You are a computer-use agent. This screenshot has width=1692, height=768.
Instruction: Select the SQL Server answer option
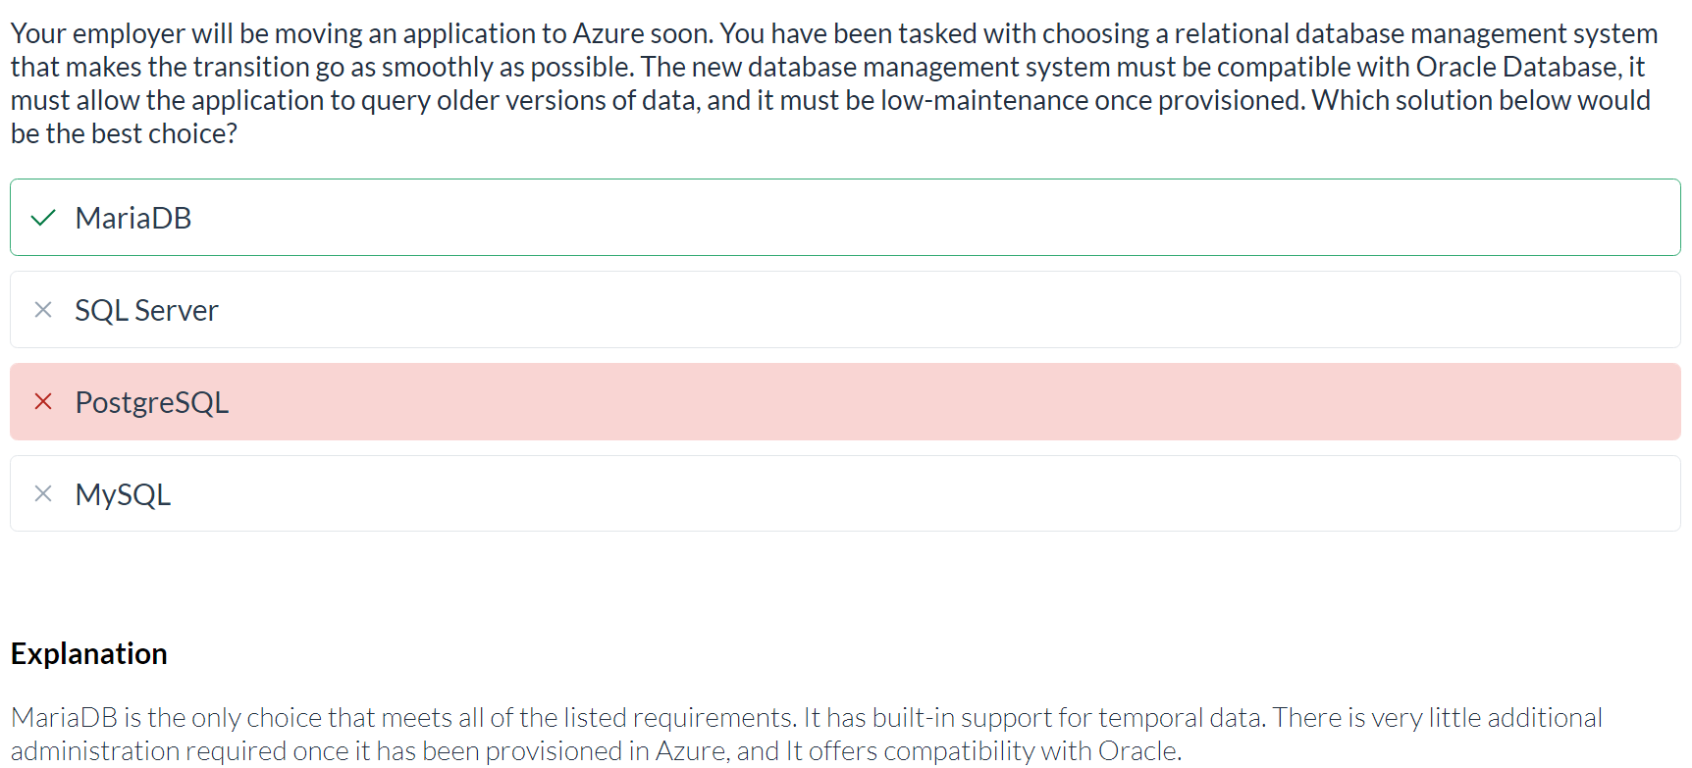coord(845,310)
